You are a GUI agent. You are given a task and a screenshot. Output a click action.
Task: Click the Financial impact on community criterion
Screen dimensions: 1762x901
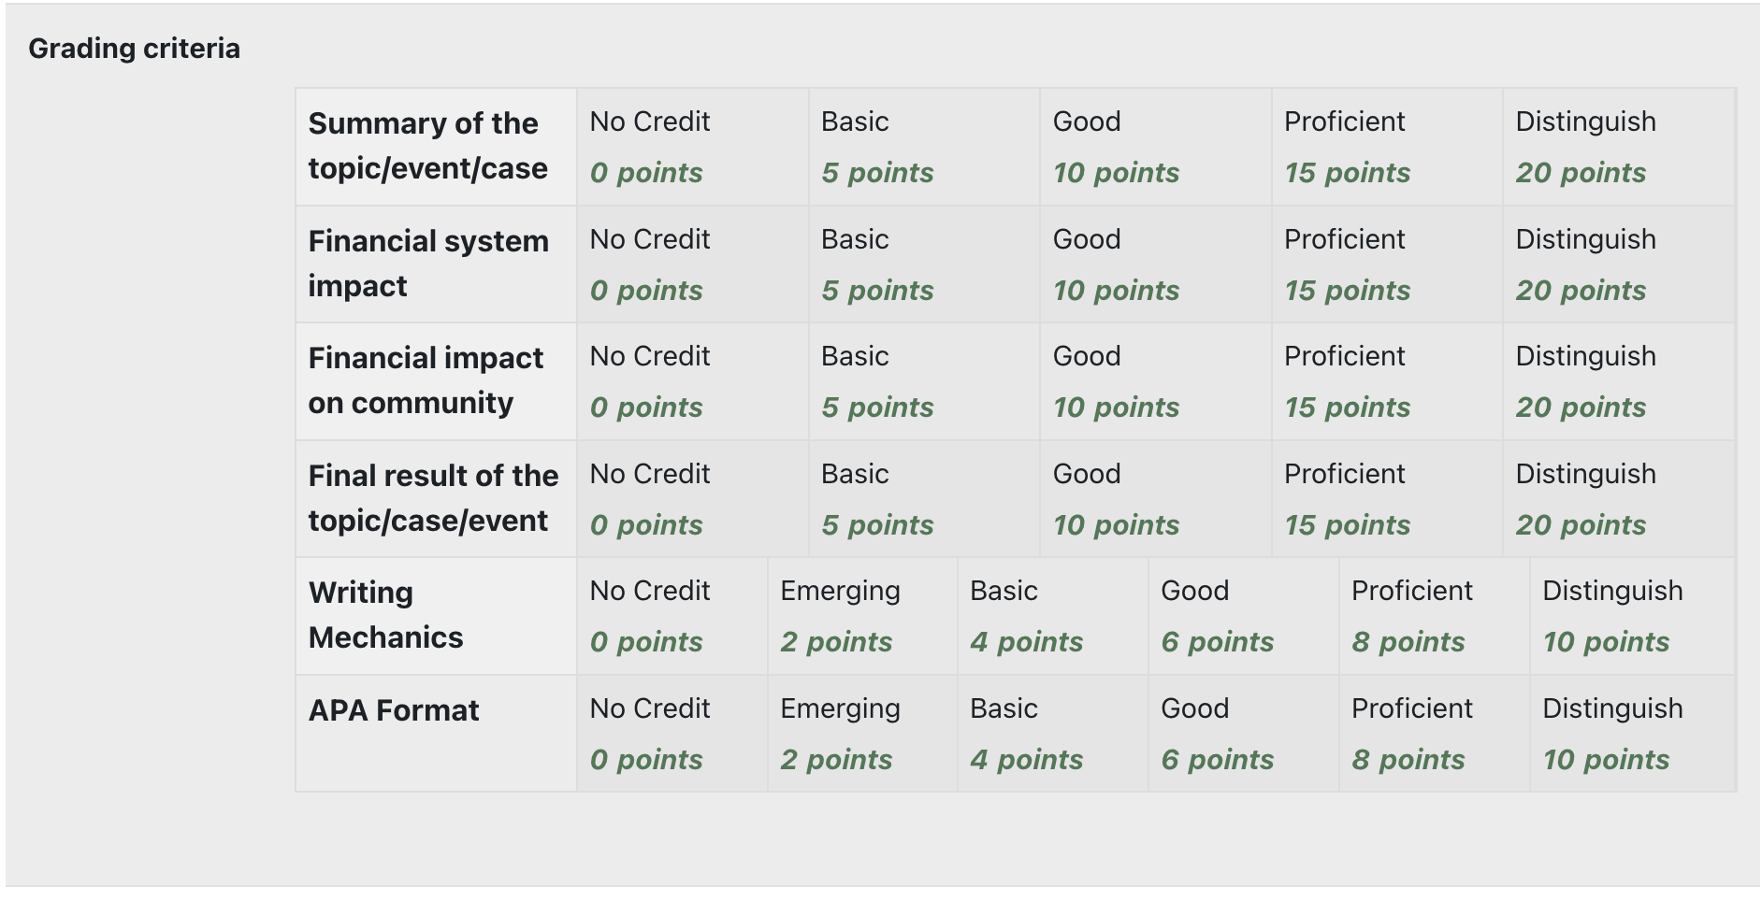pos(436,381)
